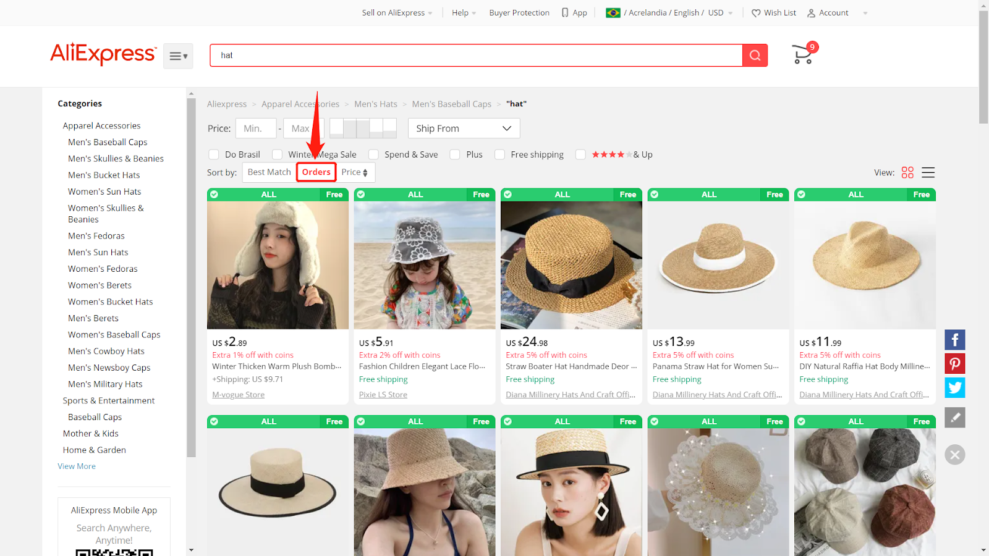Select Men's Bucket Hats category

(104, 175)
